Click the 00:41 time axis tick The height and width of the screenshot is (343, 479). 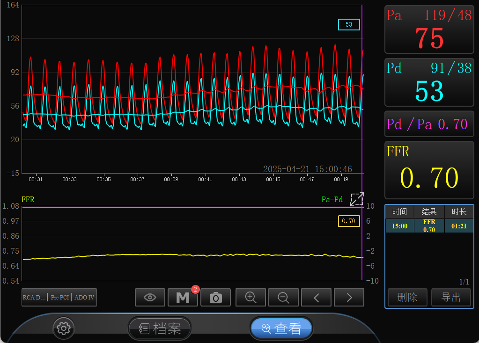pyautogui.click(x=205, y=179)
